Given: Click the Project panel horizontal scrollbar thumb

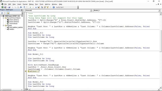Looking at the screenshot, I should (7, 90).
